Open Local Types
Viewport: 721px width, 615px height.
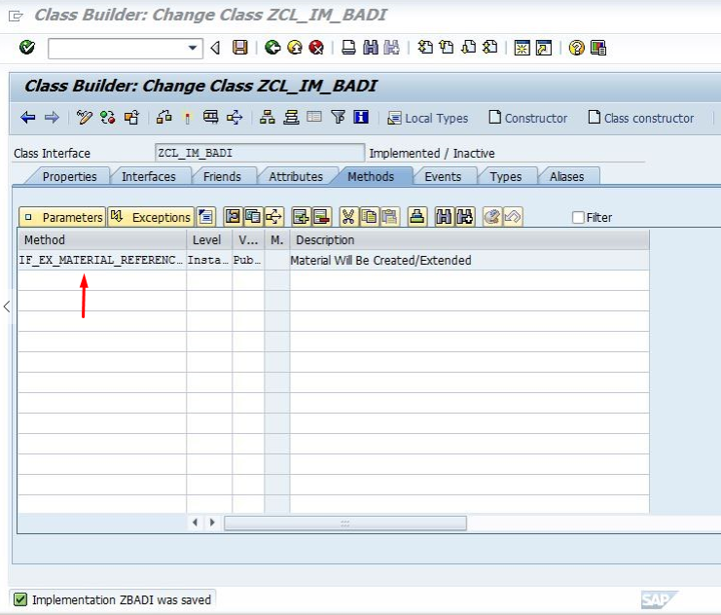[x=427, y=118]
